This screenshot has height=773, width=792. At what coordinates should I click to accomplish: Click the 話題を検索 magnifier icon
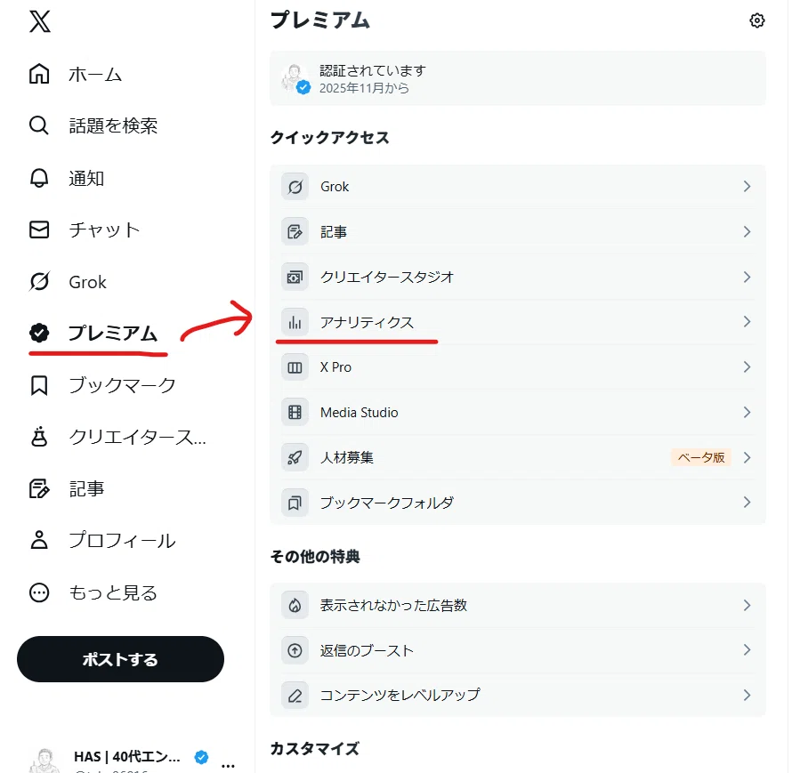click(39, 125)
